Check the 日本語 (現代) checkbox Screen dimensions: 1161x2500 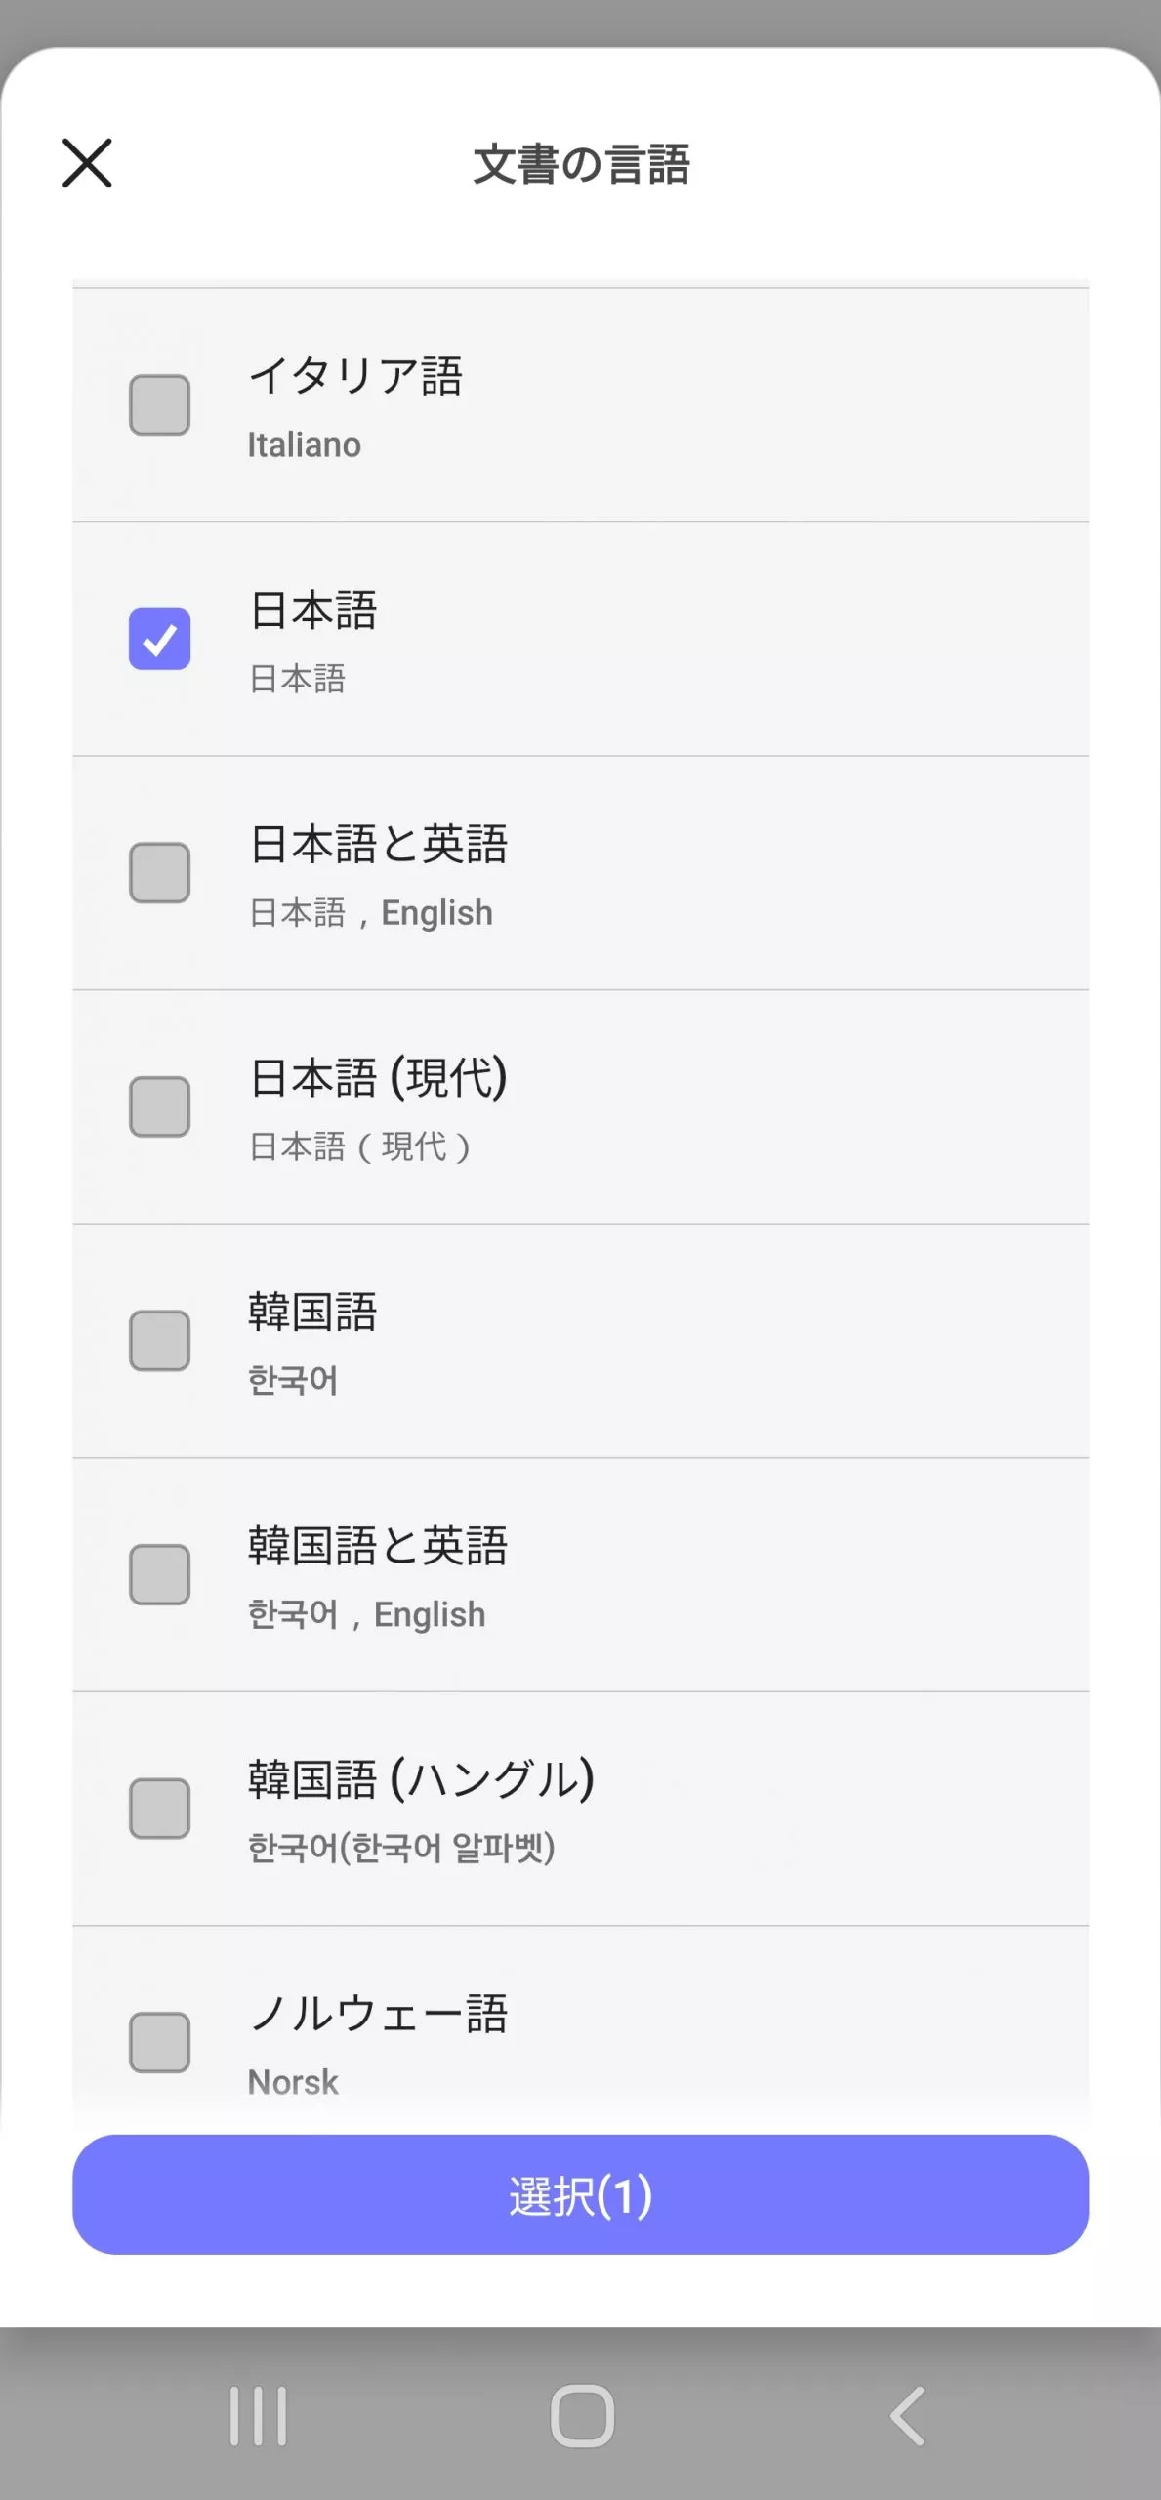pos(159,1106)
